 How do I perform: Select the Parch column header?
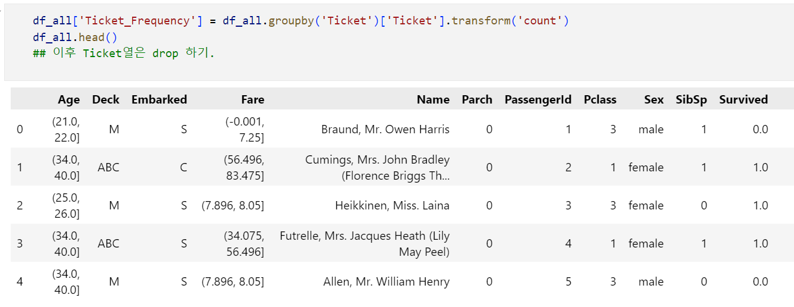[477, 99]
